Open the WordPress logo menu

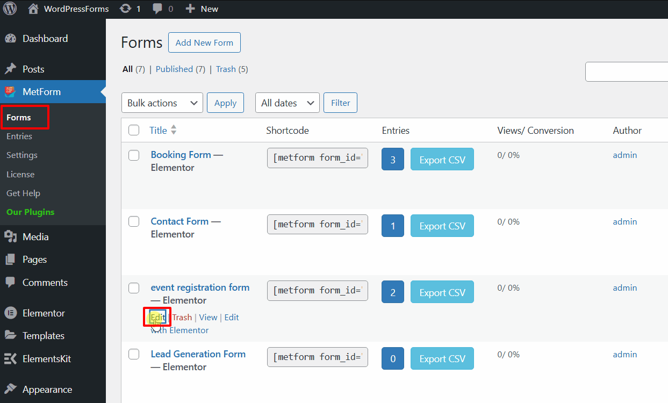click(x=10, y=8)
